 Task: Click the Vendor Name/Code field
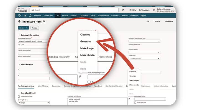pyautogui.click(x=34, y=59)
